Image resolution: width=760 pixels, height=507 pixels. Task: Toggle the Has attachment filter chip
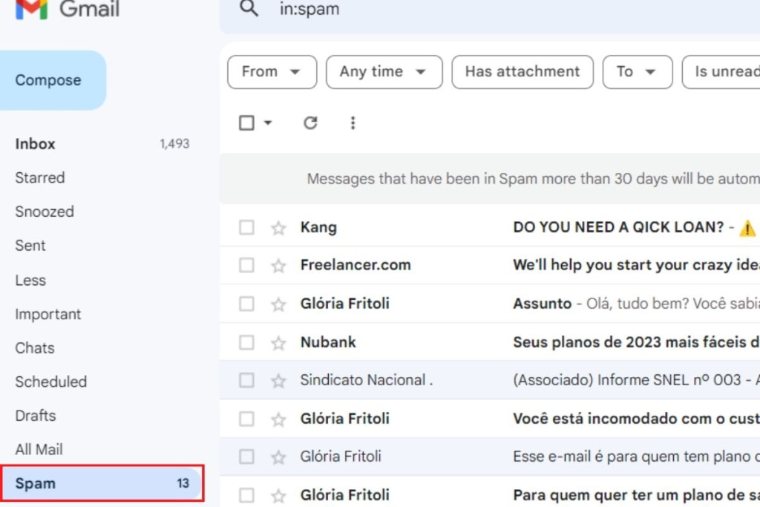coord(522,72)
